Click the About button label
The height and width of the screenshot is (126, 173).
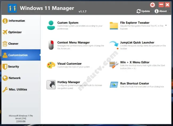[x=163, y=11]
